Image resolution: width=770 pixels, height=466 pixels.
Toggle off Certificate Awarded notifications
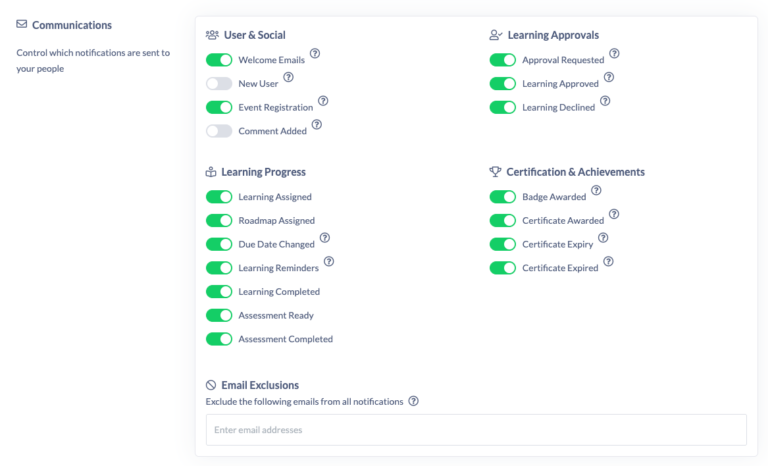point(503,220)
